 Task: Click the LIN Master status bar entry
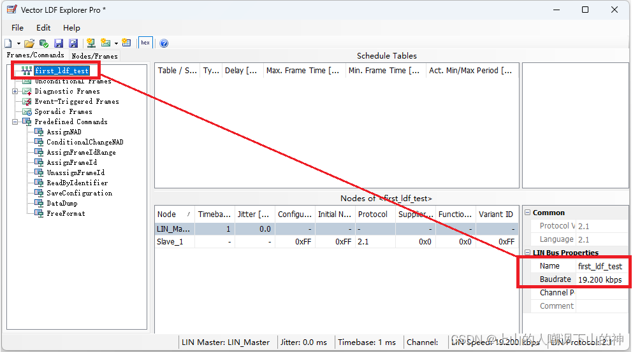[x=226, y=342]
